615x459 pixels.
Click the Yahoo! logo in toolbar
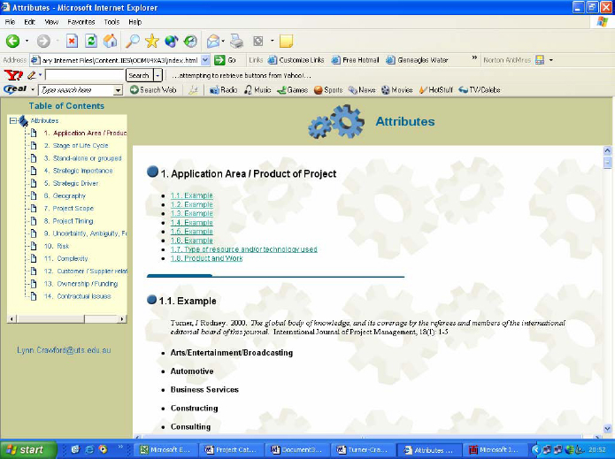[x=13, y=75]
